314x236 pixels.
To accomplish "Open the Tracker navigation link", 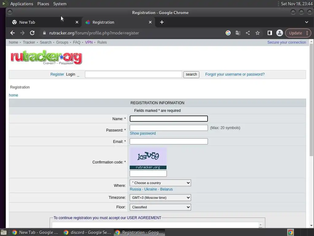I will click(29, 42).
